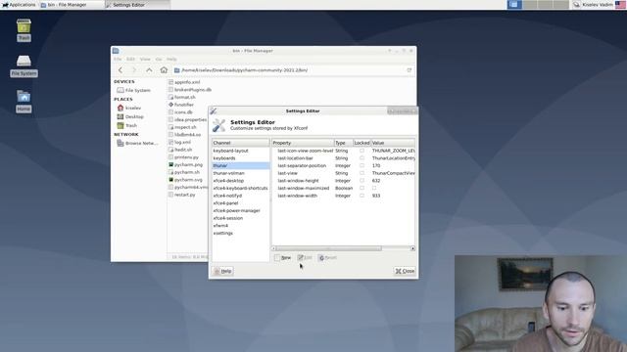Select xfce4-keyboard-shortcuts channel
The height and width of the screenshot is (352, 627).
tap(241, 188)
